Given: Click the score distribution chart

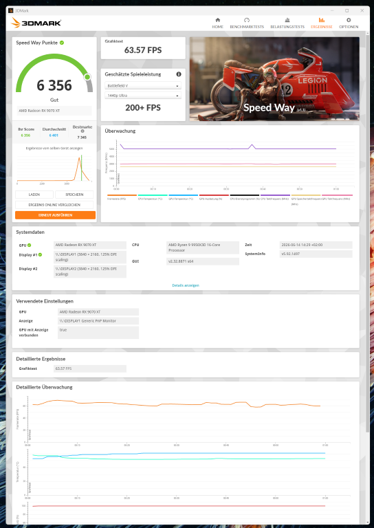Looking at the screenshot, I should pyautogui.click(x=54, y=168).
